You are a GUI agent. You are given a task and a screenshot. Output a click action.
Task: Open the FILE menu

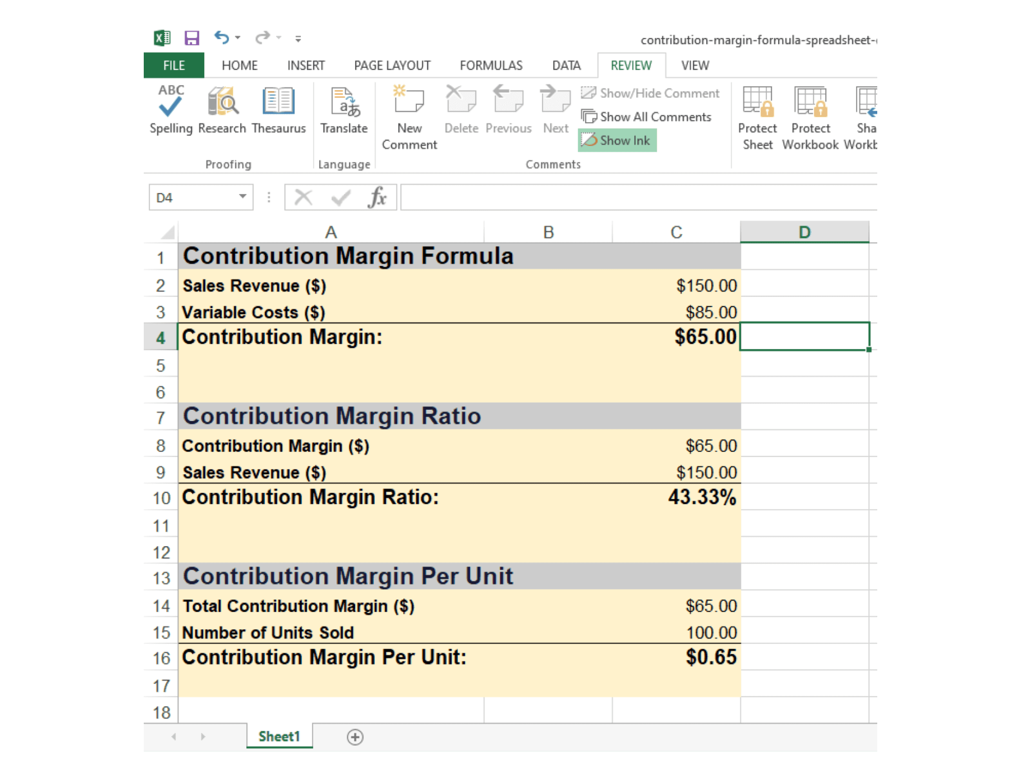[174, 65]
